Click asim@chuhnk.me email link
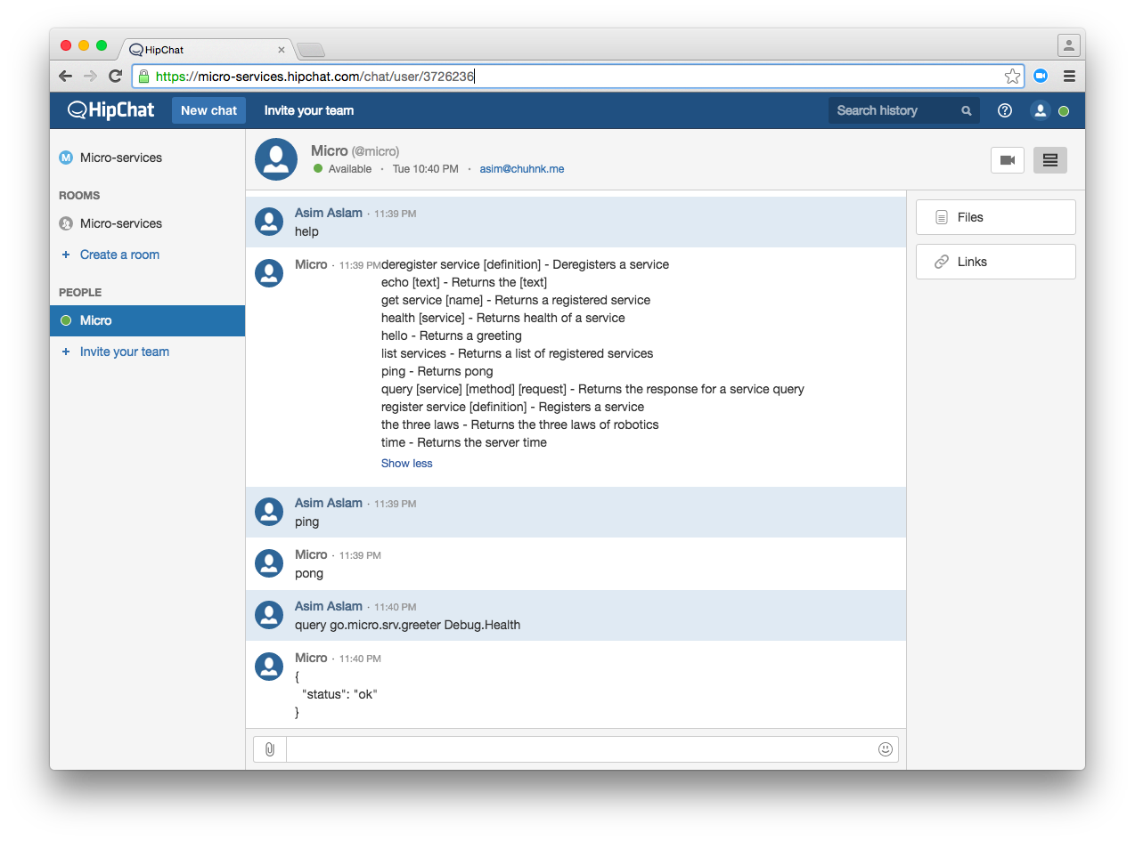 pos(522,169)
